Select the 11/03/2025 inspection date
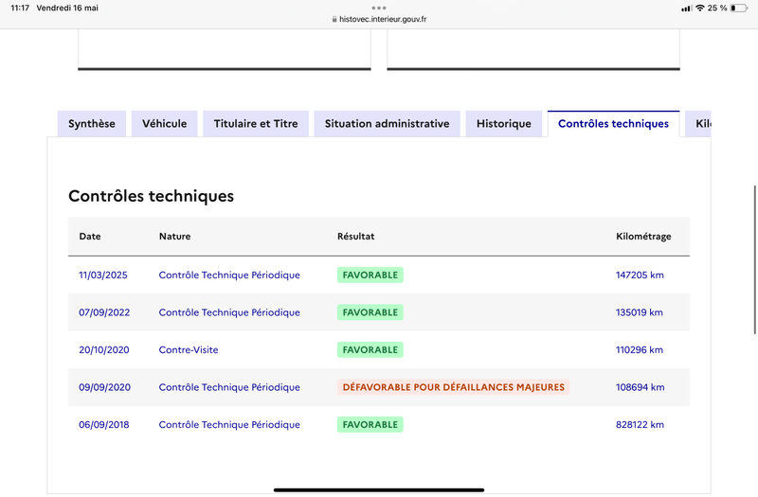The width and height of the screenshot is (758, 497). (x=103, y=275)
